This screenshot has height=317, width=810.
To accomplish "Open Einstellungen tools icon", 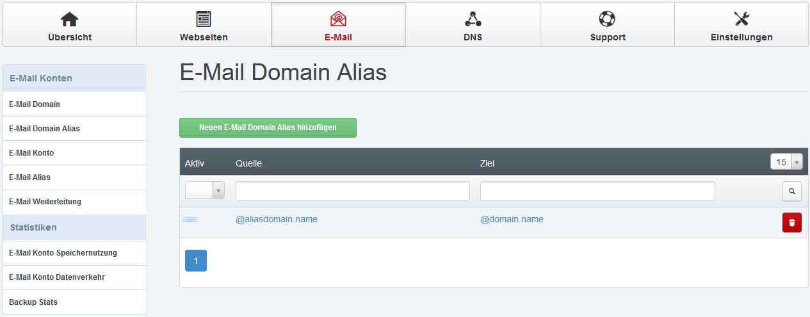I will click(x=741, y=19).
